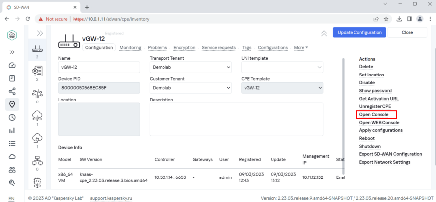Image resolution: width=436 pixels, height=202 pixels.
Task: Click the SD-WAN hexagon logo icon
Action: (x=12, y=35)
